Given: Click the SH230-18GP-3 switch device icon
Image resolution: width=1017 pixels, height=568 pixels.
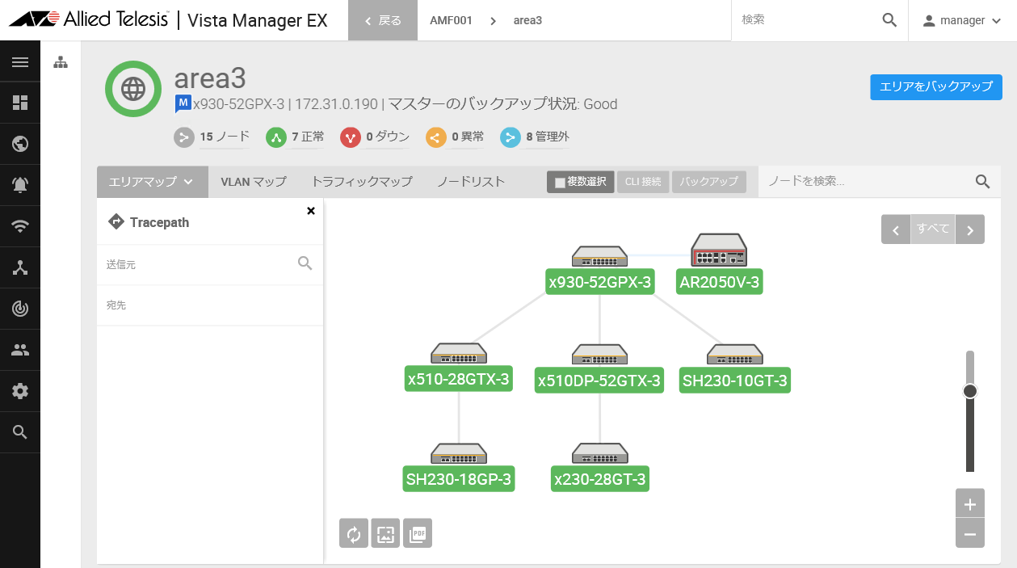Looking at the screenshot, I should (459, 453).
